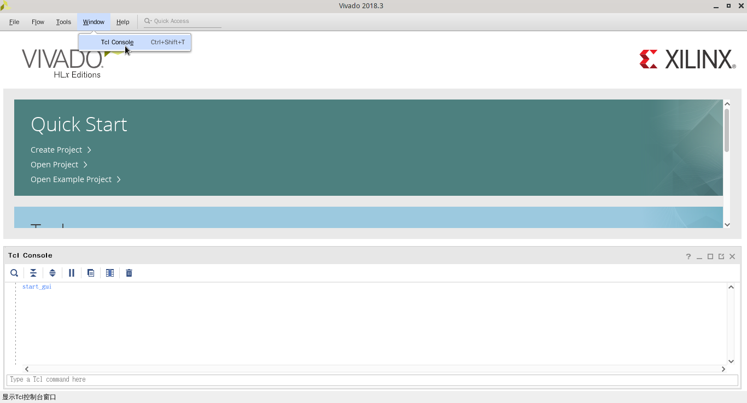Click the start page vertical scrollbar thumb
The height and width of the screenshot is (403, 747).
click(727, 130)
